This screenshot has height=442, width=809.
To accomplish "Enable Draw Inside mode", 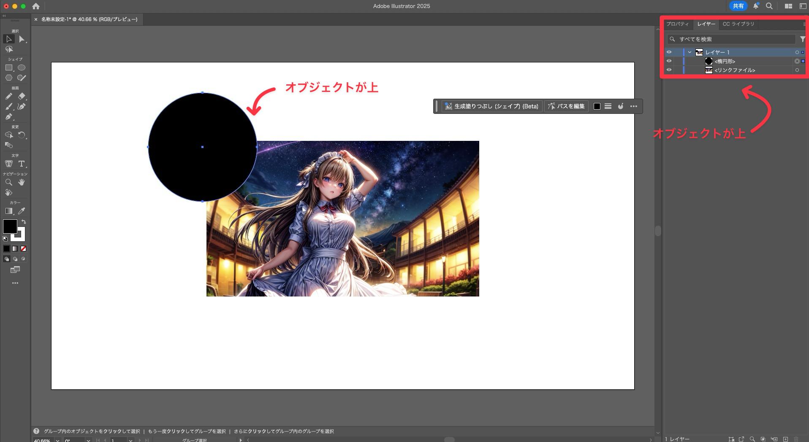I will click(x=23, y=259).
